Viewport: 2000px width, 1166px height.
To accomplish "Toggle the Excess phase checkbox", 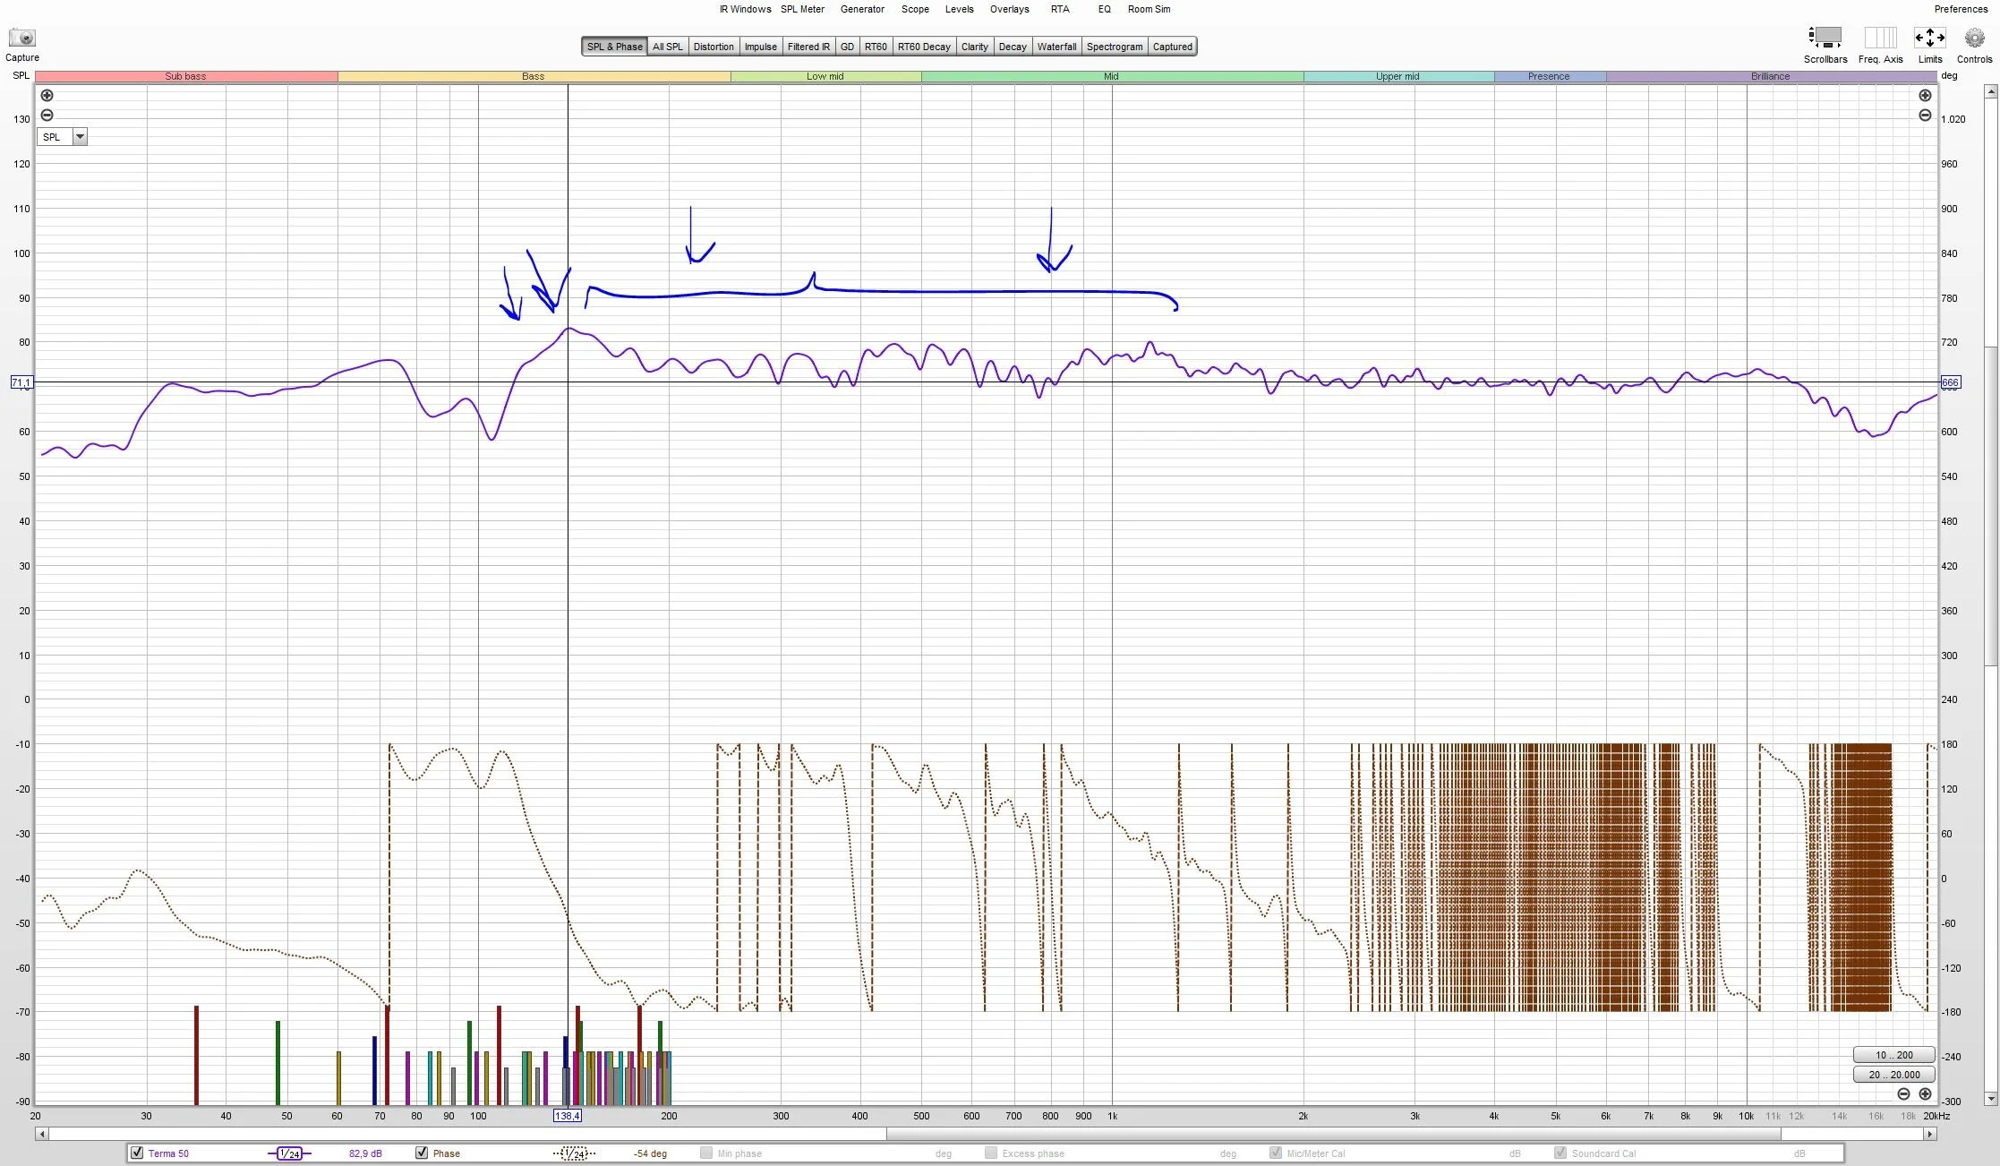I will pyautogui.click(x=991, y=1153).
